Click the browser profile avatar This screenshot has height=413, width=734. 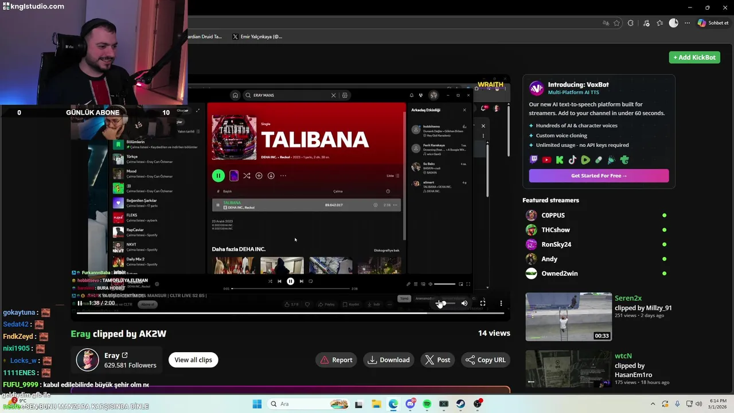coord(674,23)
